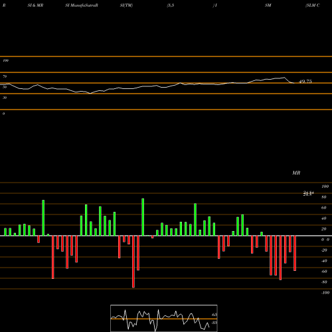Screen dimensions: 332x332
Task: Click the '(SLM C' symbol text
Action: coord(313,5)
